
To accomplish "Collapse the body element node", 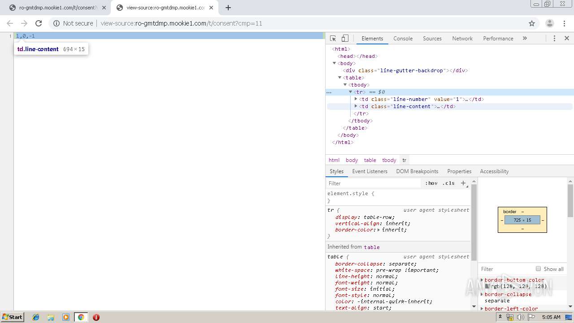I will click(x=335, y=63).
